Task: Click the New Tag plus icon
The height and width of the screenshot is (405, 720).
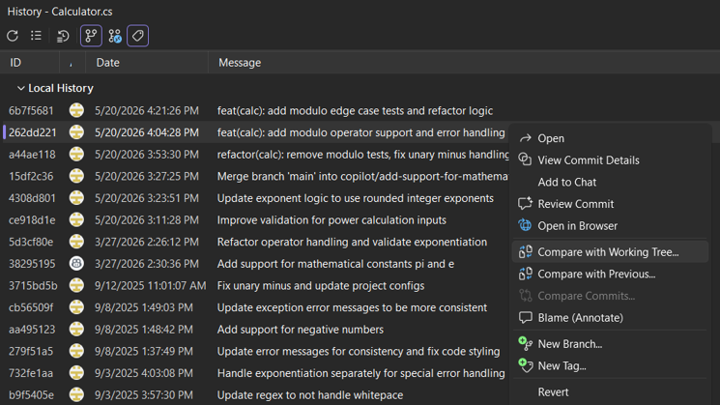Action: (526, 365)
